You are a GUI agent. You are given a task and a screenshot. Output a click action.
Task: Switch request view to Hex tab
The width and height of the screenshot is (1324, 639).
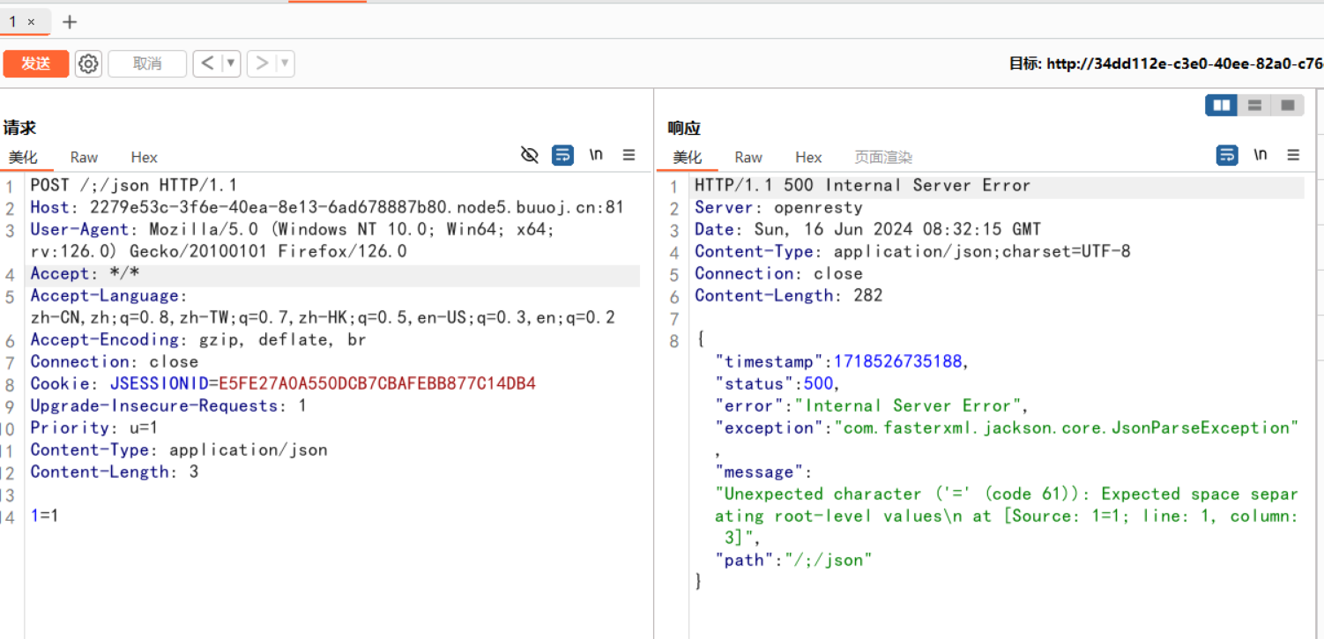(144, 157)
